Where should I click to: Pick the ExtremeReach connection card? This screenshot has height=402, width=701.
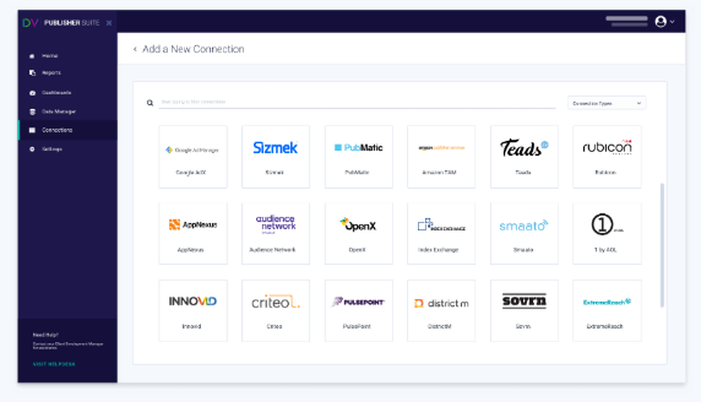(607, 311)
